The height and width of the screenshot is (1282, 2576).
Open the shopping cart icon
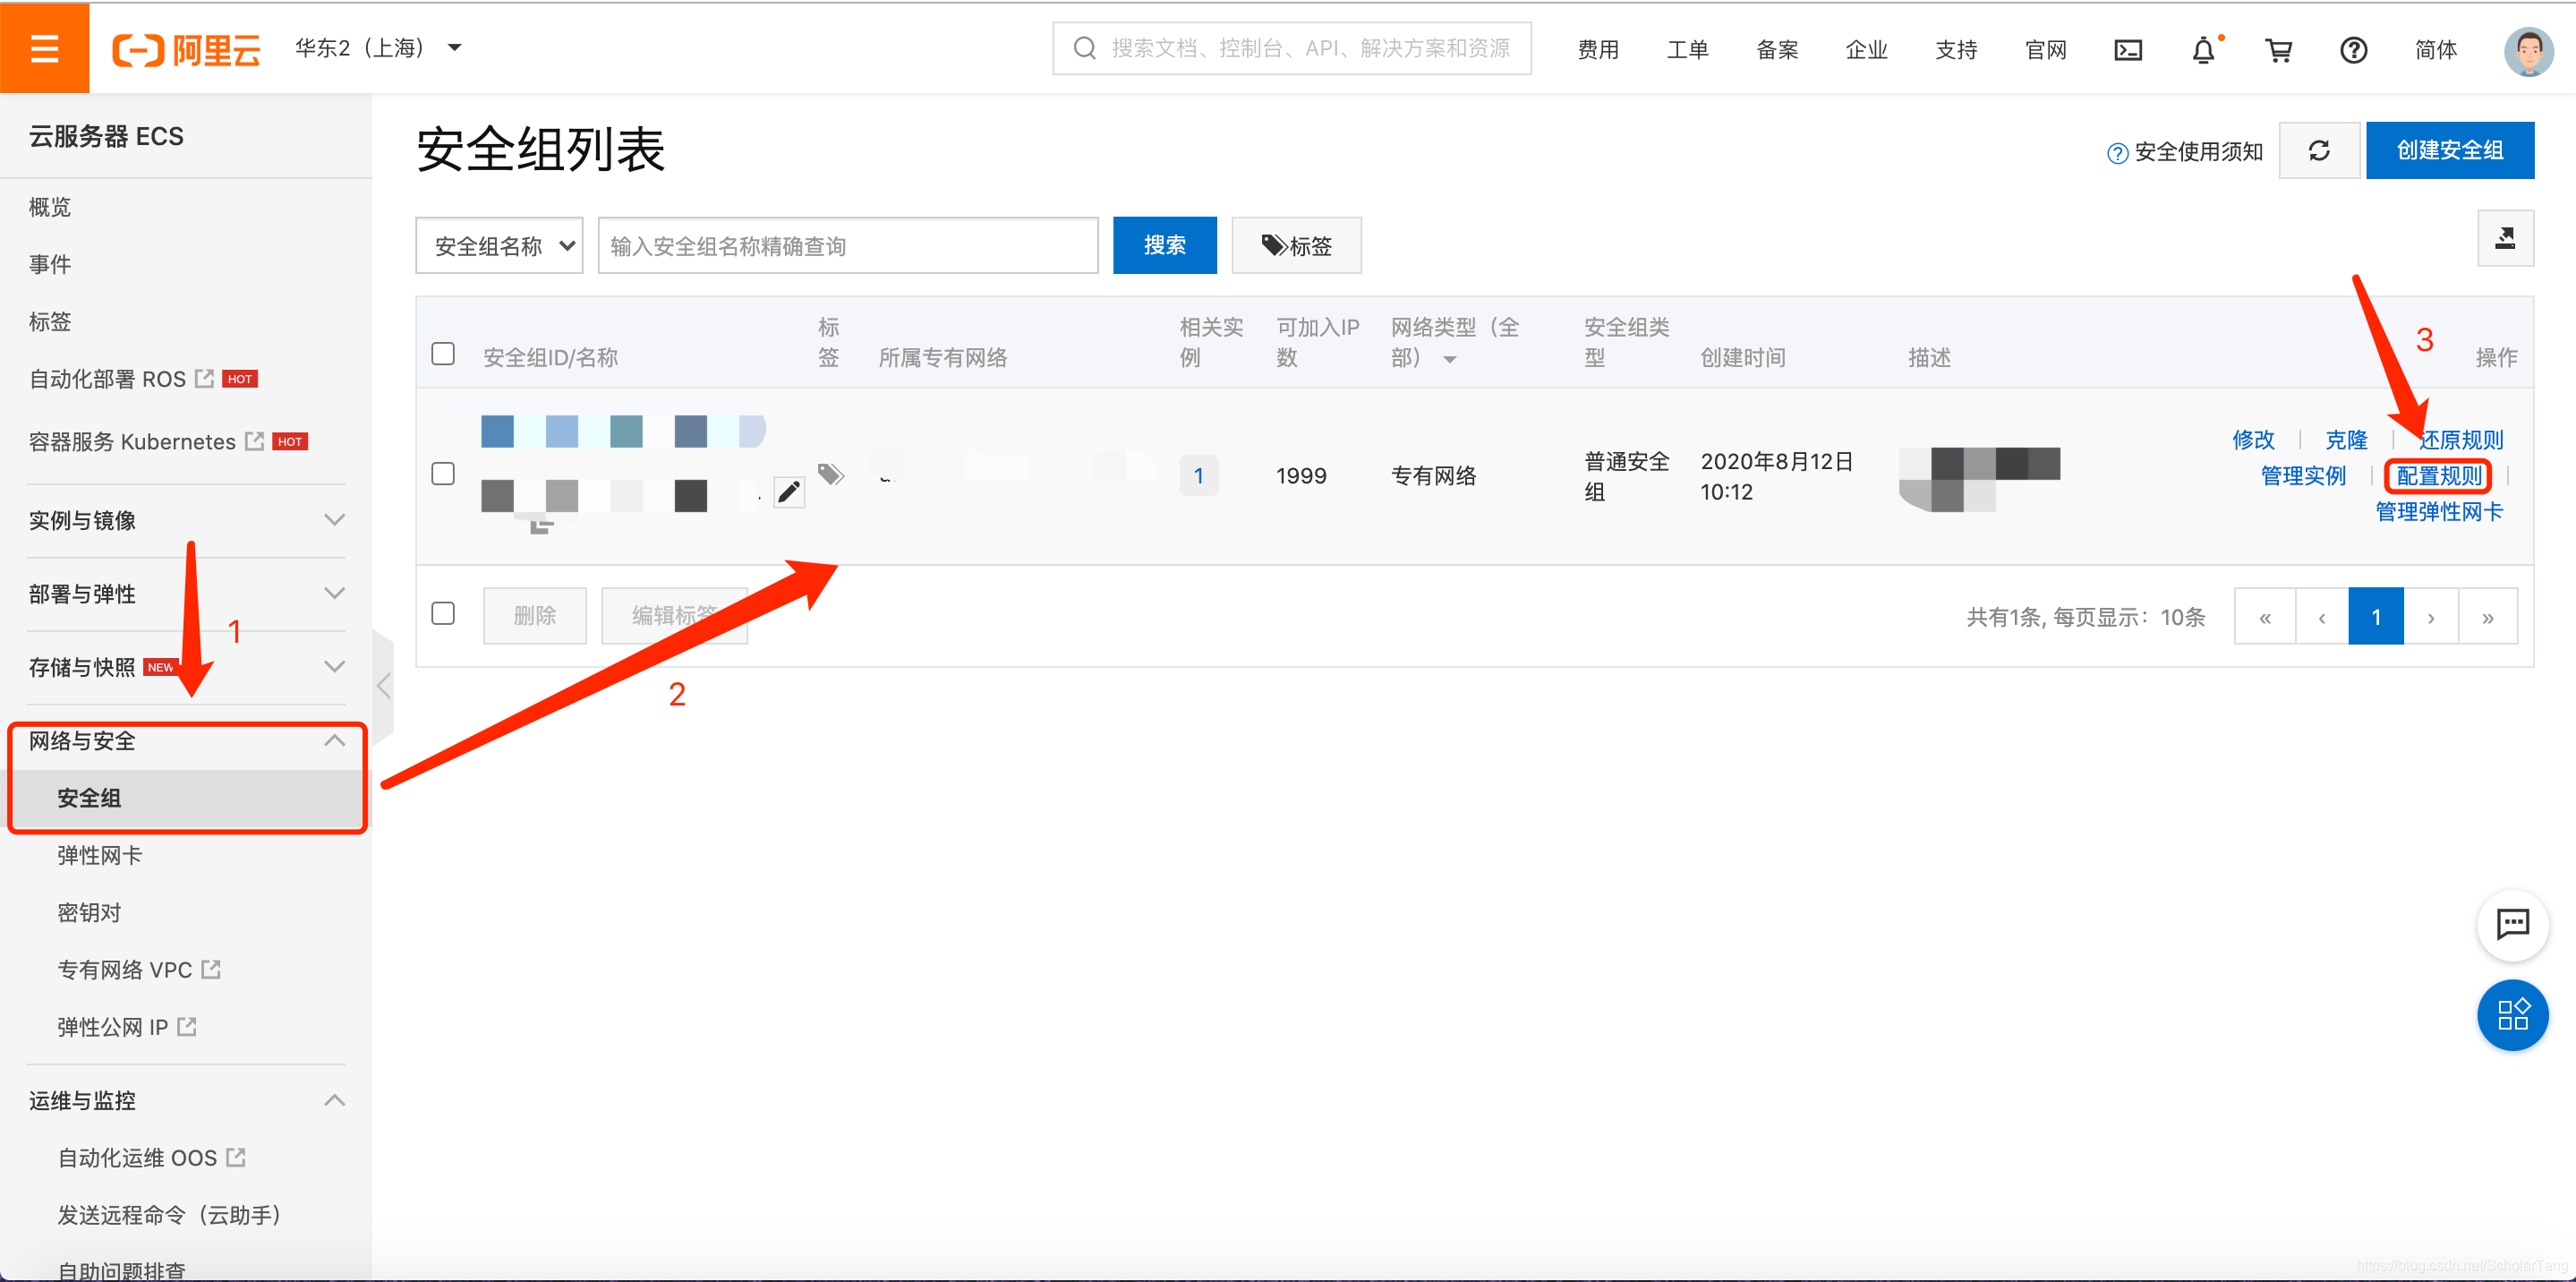(2278, 50)
